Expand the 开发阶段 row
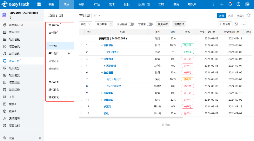Viewport: 254px width, 141px height. click(102, 93)
